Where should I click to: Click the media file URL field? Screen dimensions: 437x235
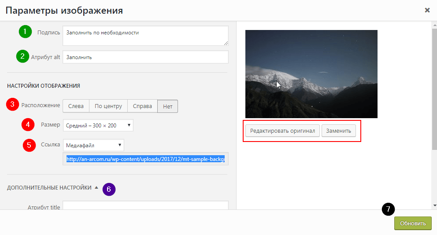[x=145, y=159]
